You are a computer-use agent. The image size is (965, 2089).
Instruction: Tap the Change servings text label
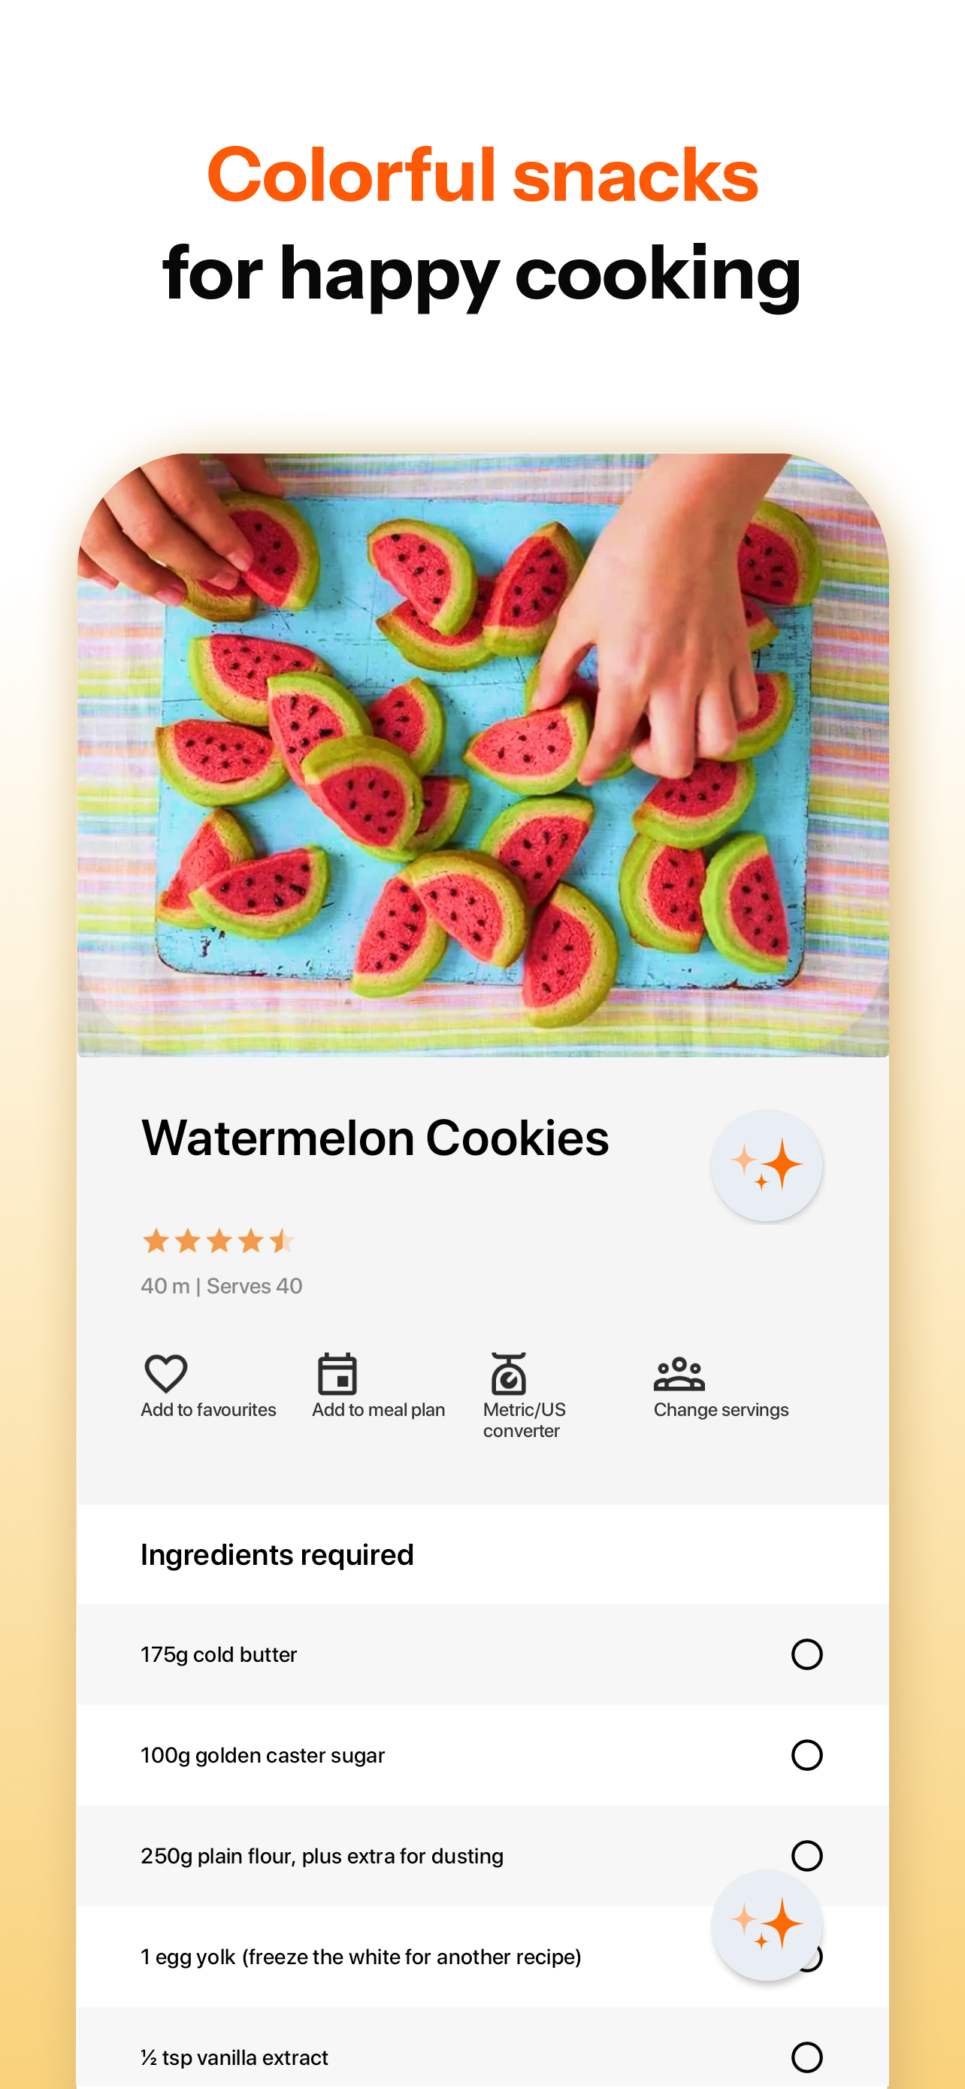[721, 1409]
